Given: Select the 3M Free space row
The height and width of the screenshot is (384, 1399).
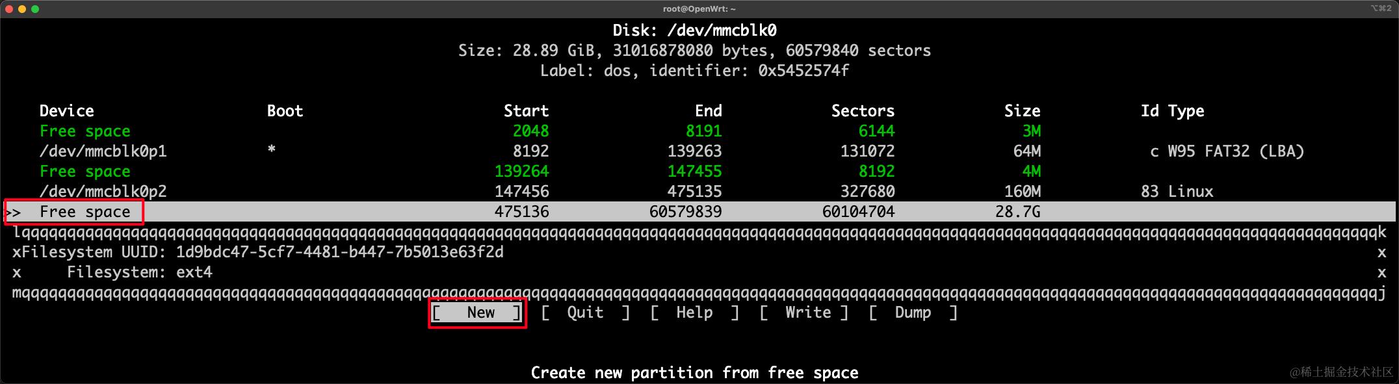Looking at the screenshot, I should click(699, 131).
